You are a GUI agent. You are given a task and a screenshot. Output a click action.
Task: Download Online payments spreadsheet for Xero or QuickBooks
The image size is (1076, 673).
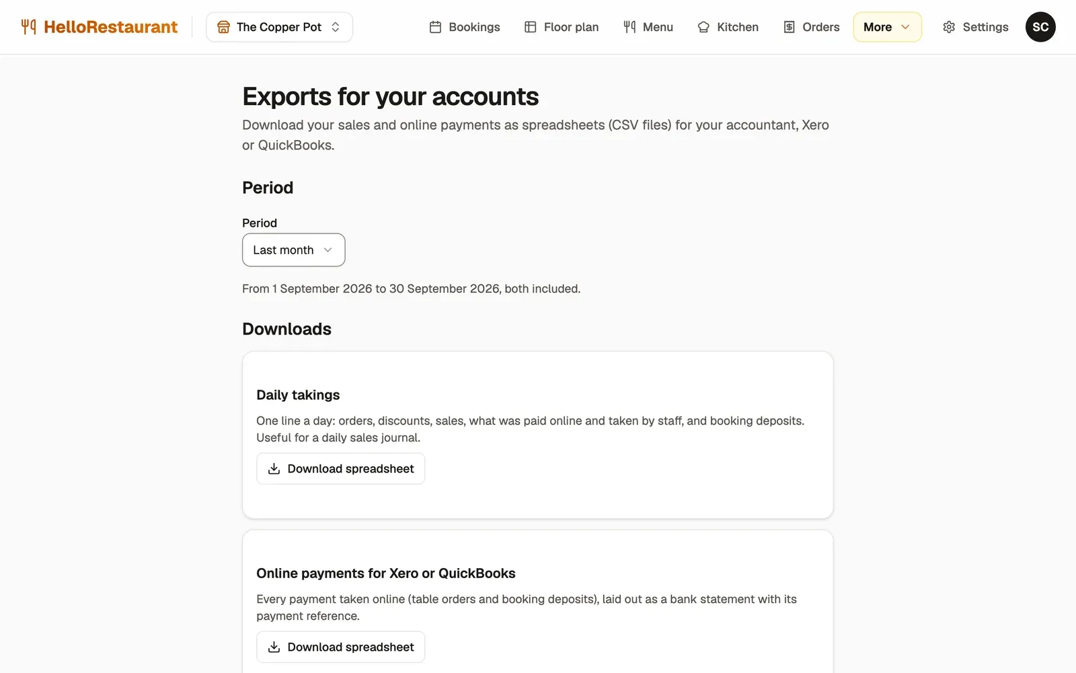point(340,647)
